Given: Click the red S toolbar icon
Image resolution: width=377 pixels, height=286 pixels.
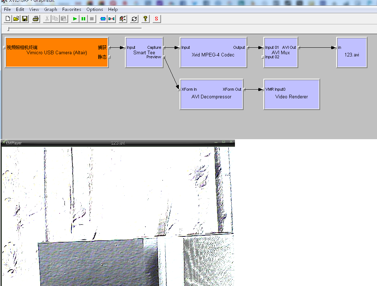Looking at the screenshot, I should [157, 19].
